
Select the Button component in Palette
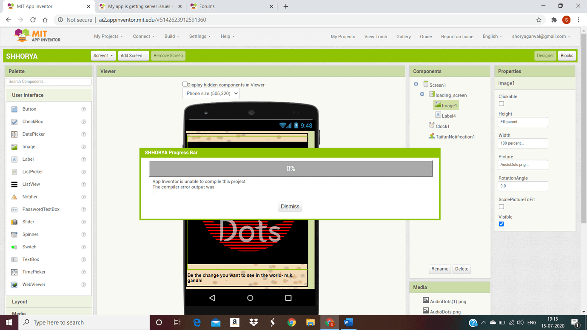[29, 109]
